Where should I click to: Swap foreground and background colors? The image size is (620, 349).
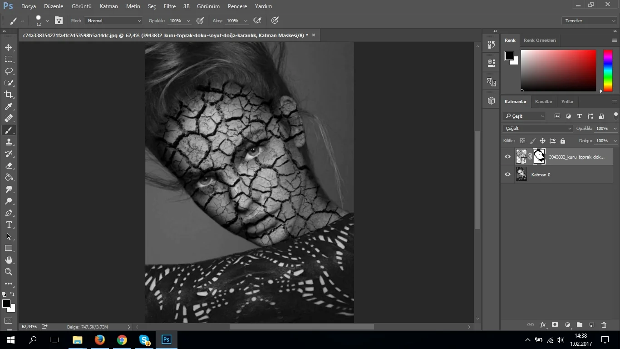click(x=13, y=294)
